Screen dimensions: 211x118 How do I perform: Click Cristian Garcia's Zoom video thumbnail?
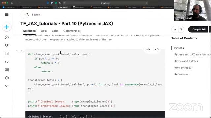point(193,10)
